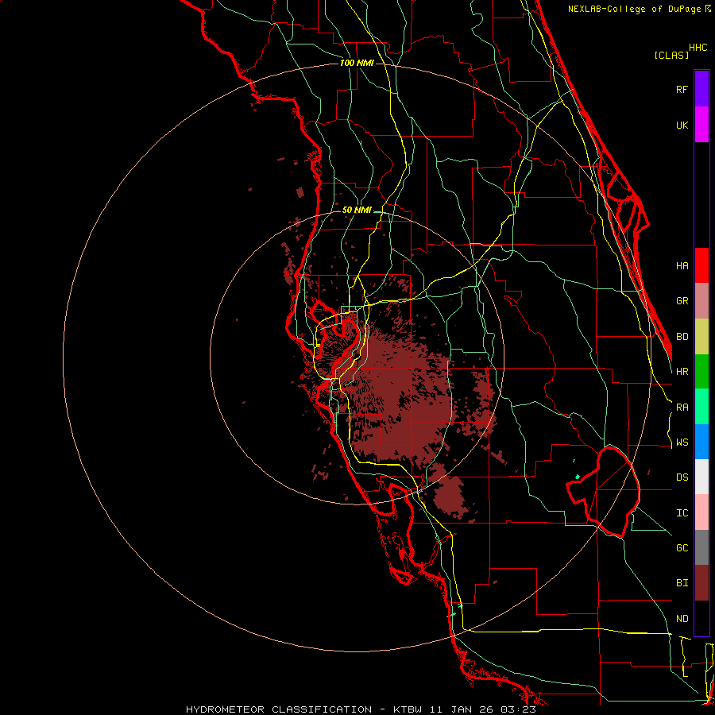Click the HR legend label
Viewport: 715px width, 715px height.
[682, 372]
